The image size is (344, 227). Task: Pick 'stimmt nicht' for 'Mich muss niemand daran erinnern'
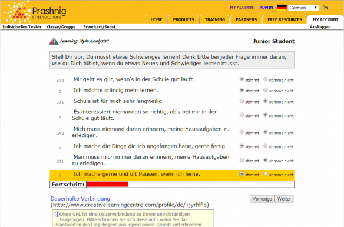pyautogui.click(x=266, y=132)
